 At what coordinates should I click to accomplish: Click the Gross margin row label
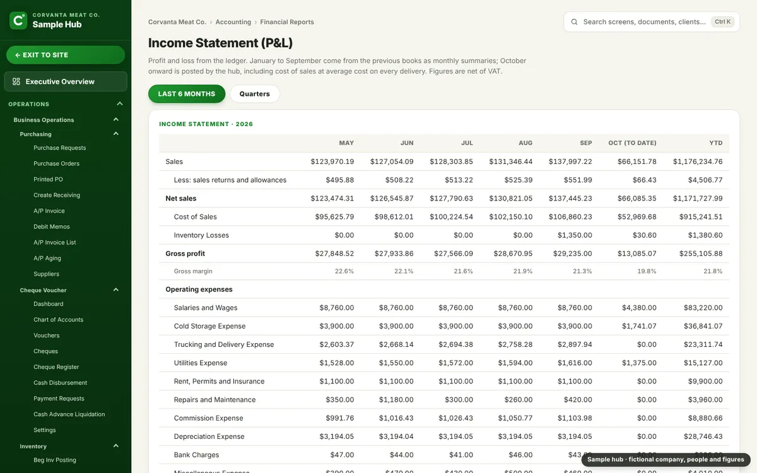193,271
